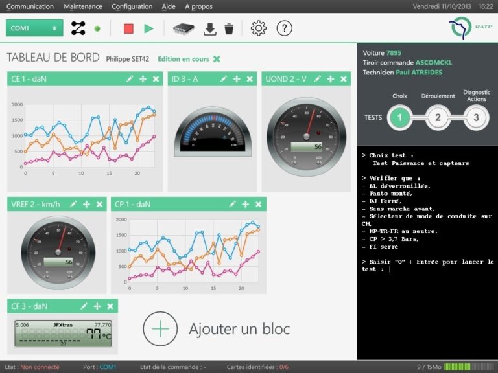
Task: Click the CP 1 - daN line chart
Action: [x=189, y=254]
